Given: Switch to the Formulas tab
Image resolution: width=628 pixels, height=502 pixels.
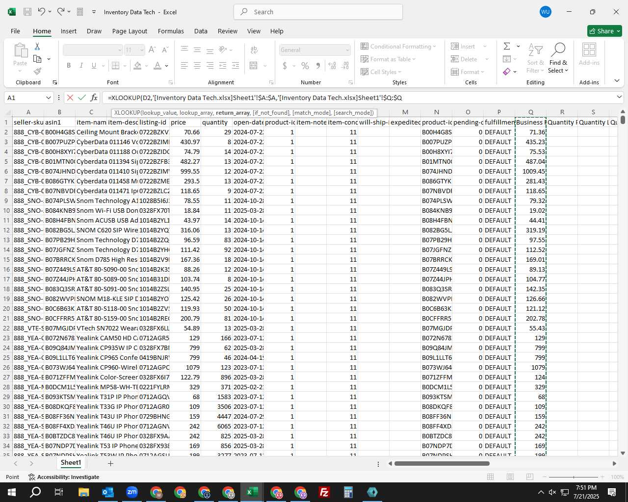Looking at the screenshot, I should click(x=171, y=31).
